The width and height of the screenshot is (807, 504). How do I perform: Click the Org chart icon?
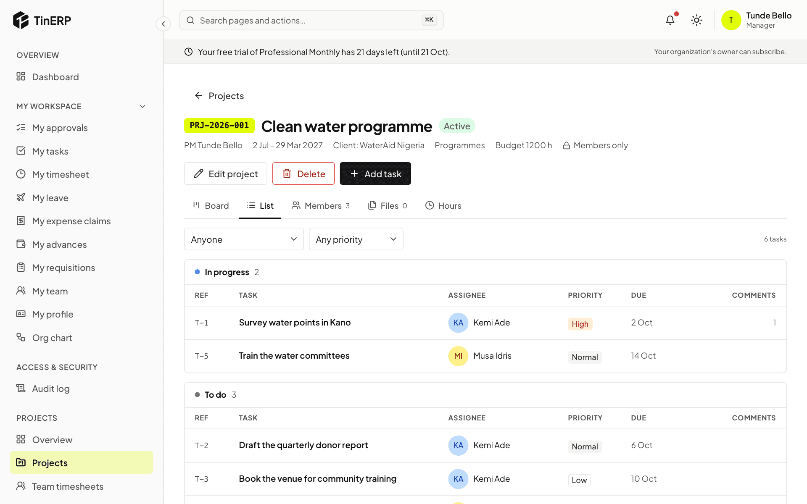pos(21,337)
